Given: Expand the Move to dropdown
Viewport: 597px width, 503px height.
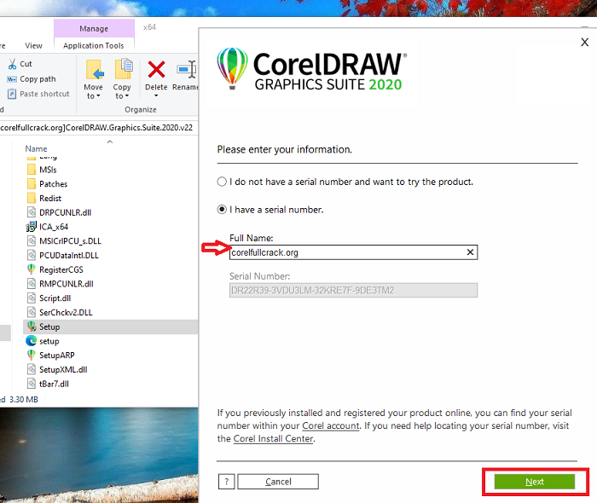Looking at the screenshot, I should coord(93,95).
